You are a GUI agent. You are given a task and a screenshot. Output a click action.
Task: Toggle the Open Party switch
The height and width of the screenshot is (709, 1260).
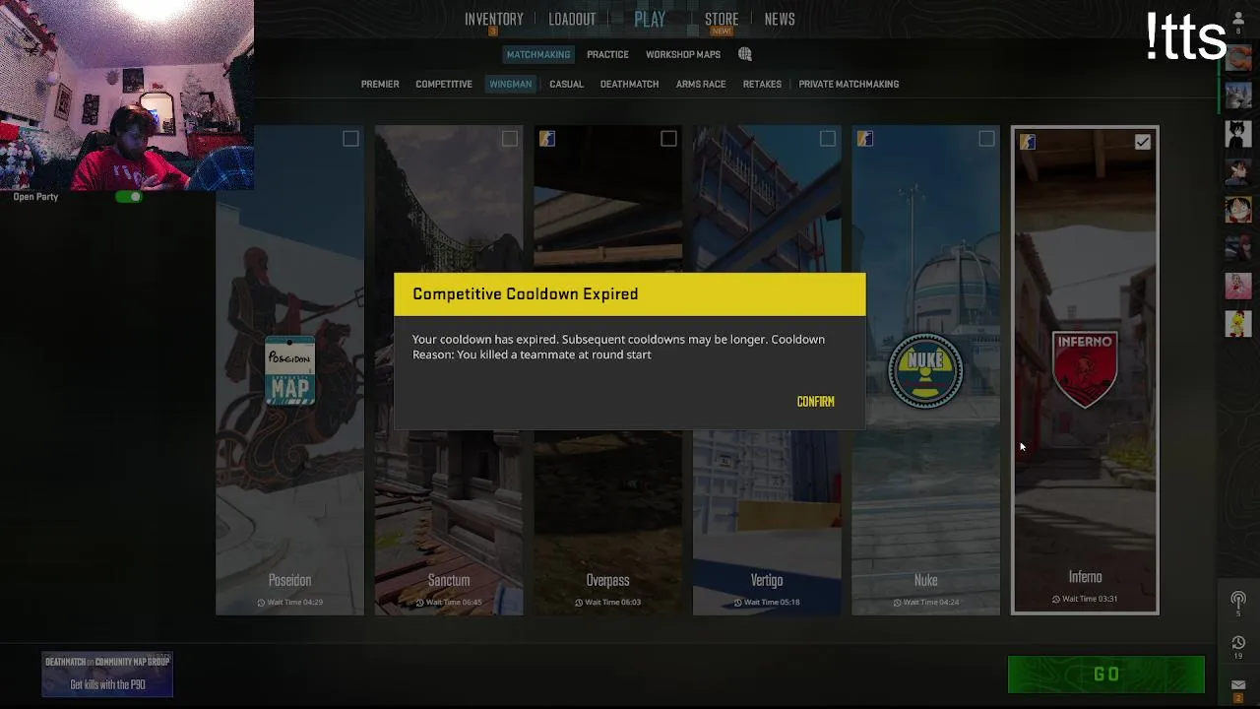pos(129,197)
